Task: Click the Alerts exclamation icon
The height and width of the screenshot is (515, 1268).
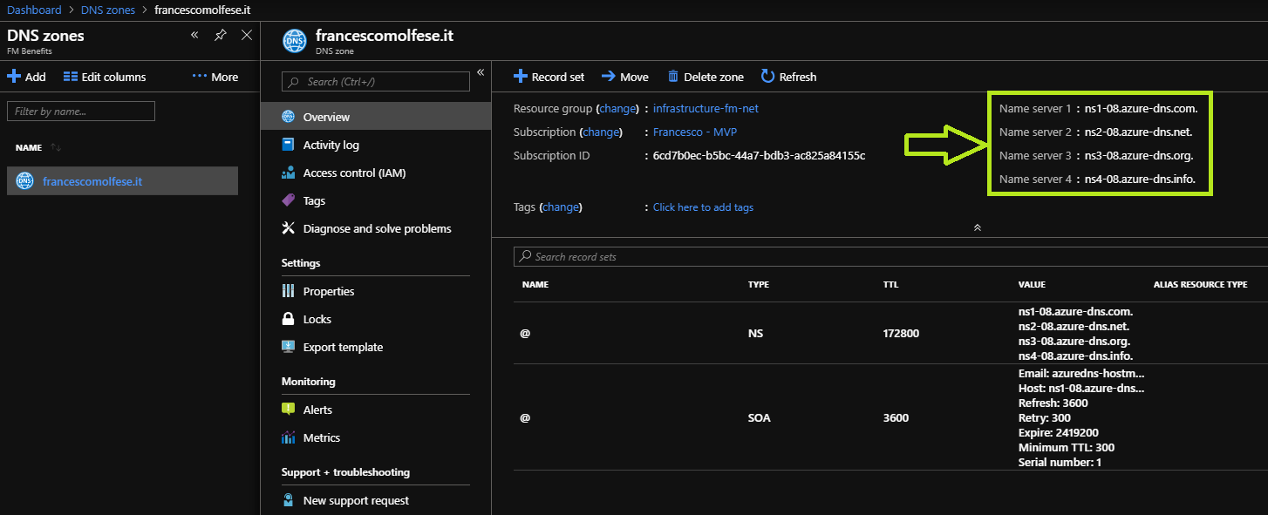Action: coord(289,410)
